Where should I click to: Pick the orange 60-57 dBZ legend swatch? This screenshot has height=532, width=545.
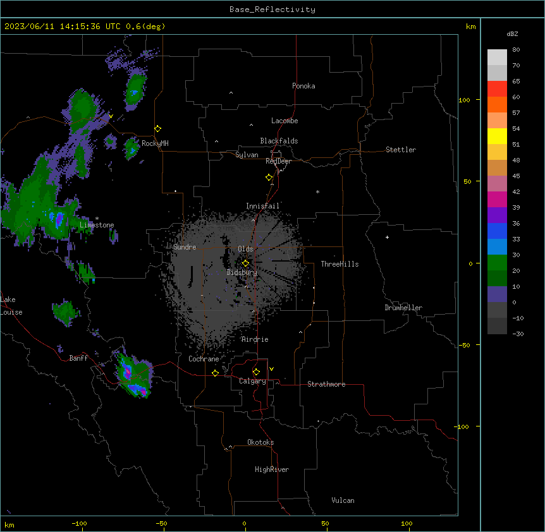[497, 104]
